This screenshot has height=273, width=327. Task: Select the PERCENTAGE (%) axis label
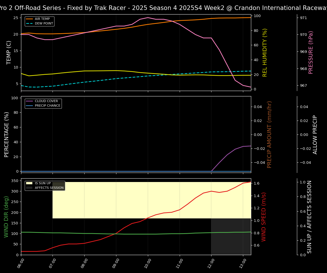[7, 134]
